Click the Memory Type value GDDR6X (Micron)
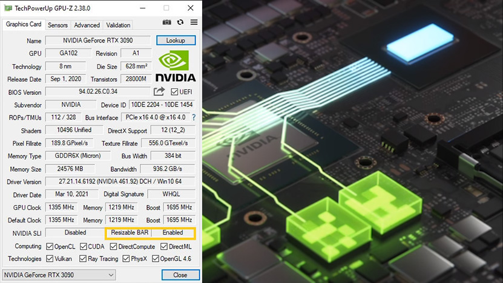503x283 pixels. click(x=78, y=156)
